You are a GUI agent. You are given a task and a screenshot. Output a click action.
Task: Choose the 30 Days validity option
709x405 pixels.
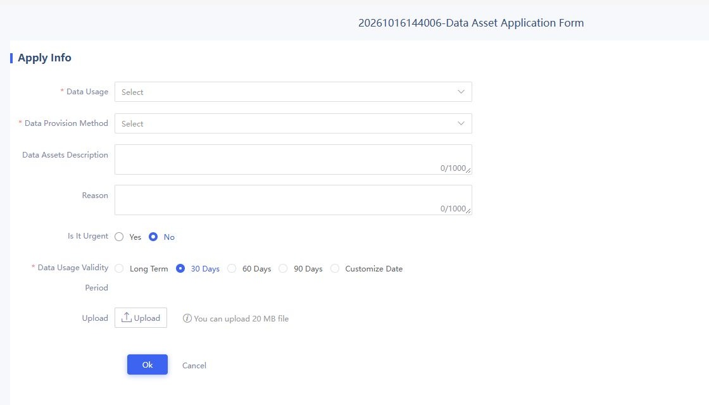180,268
